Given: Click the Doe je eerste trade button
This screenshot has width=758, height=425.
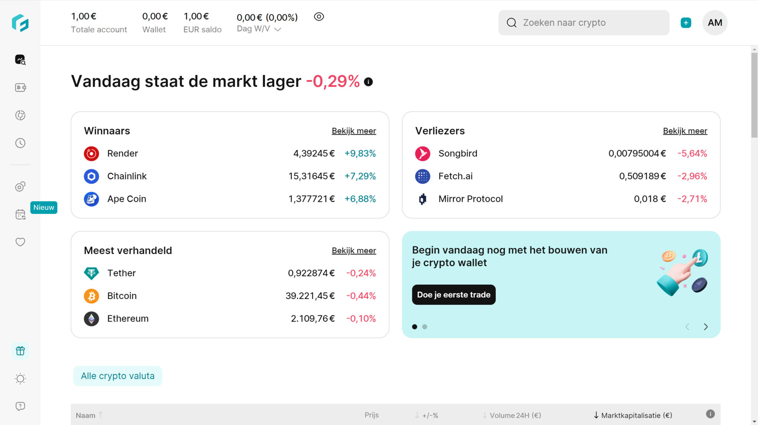Looking at the screenshot, I should tap(453, 295).
